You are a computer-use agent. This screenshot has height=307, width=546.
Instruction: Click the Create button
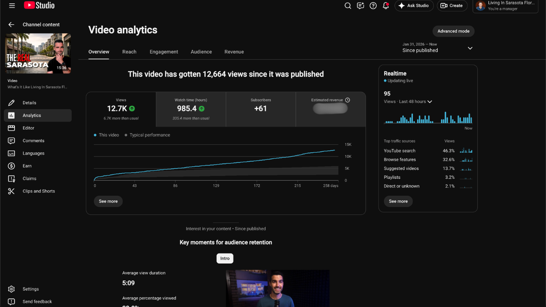(452, 6)
